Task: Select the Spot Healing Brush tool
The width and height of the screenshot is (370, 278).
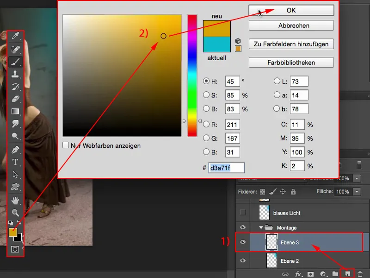Action: (x=15, y=49)
